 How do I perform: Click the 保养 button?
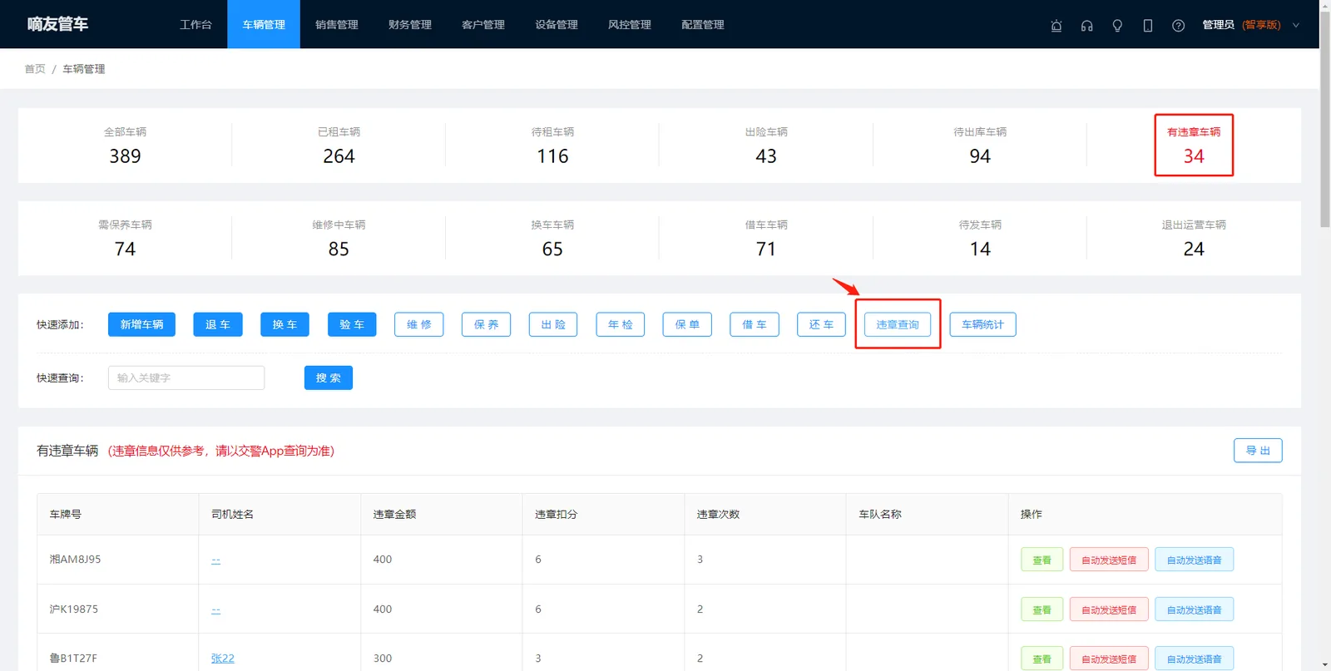[x=487, y=324]
